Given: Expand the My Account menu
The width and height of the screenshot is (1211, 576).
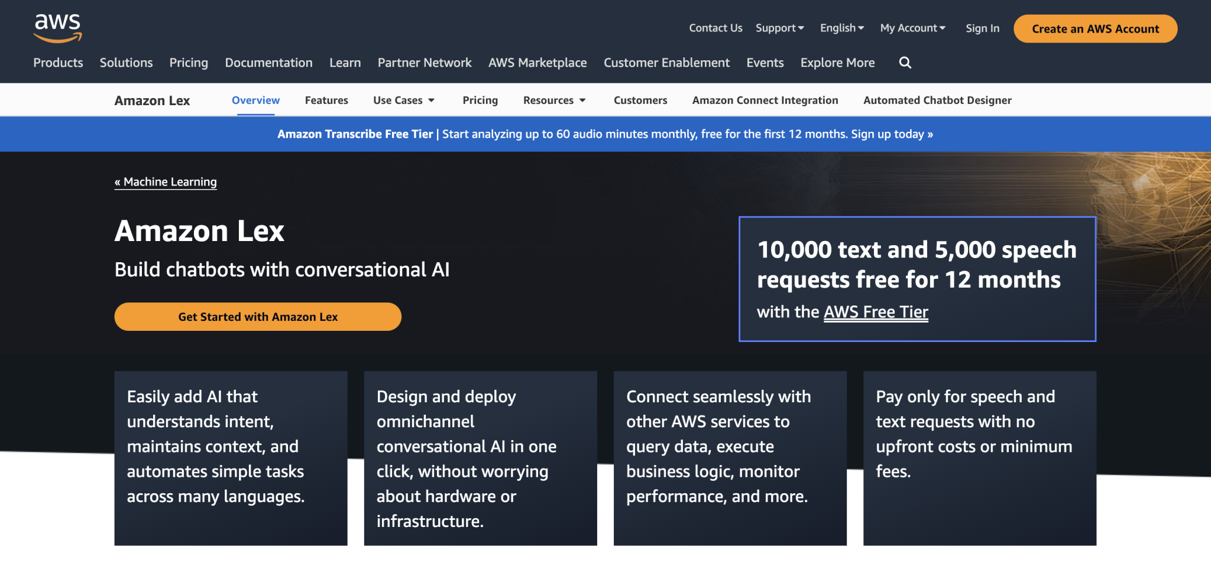Looking at the screenshot, I should pos(912,28).
